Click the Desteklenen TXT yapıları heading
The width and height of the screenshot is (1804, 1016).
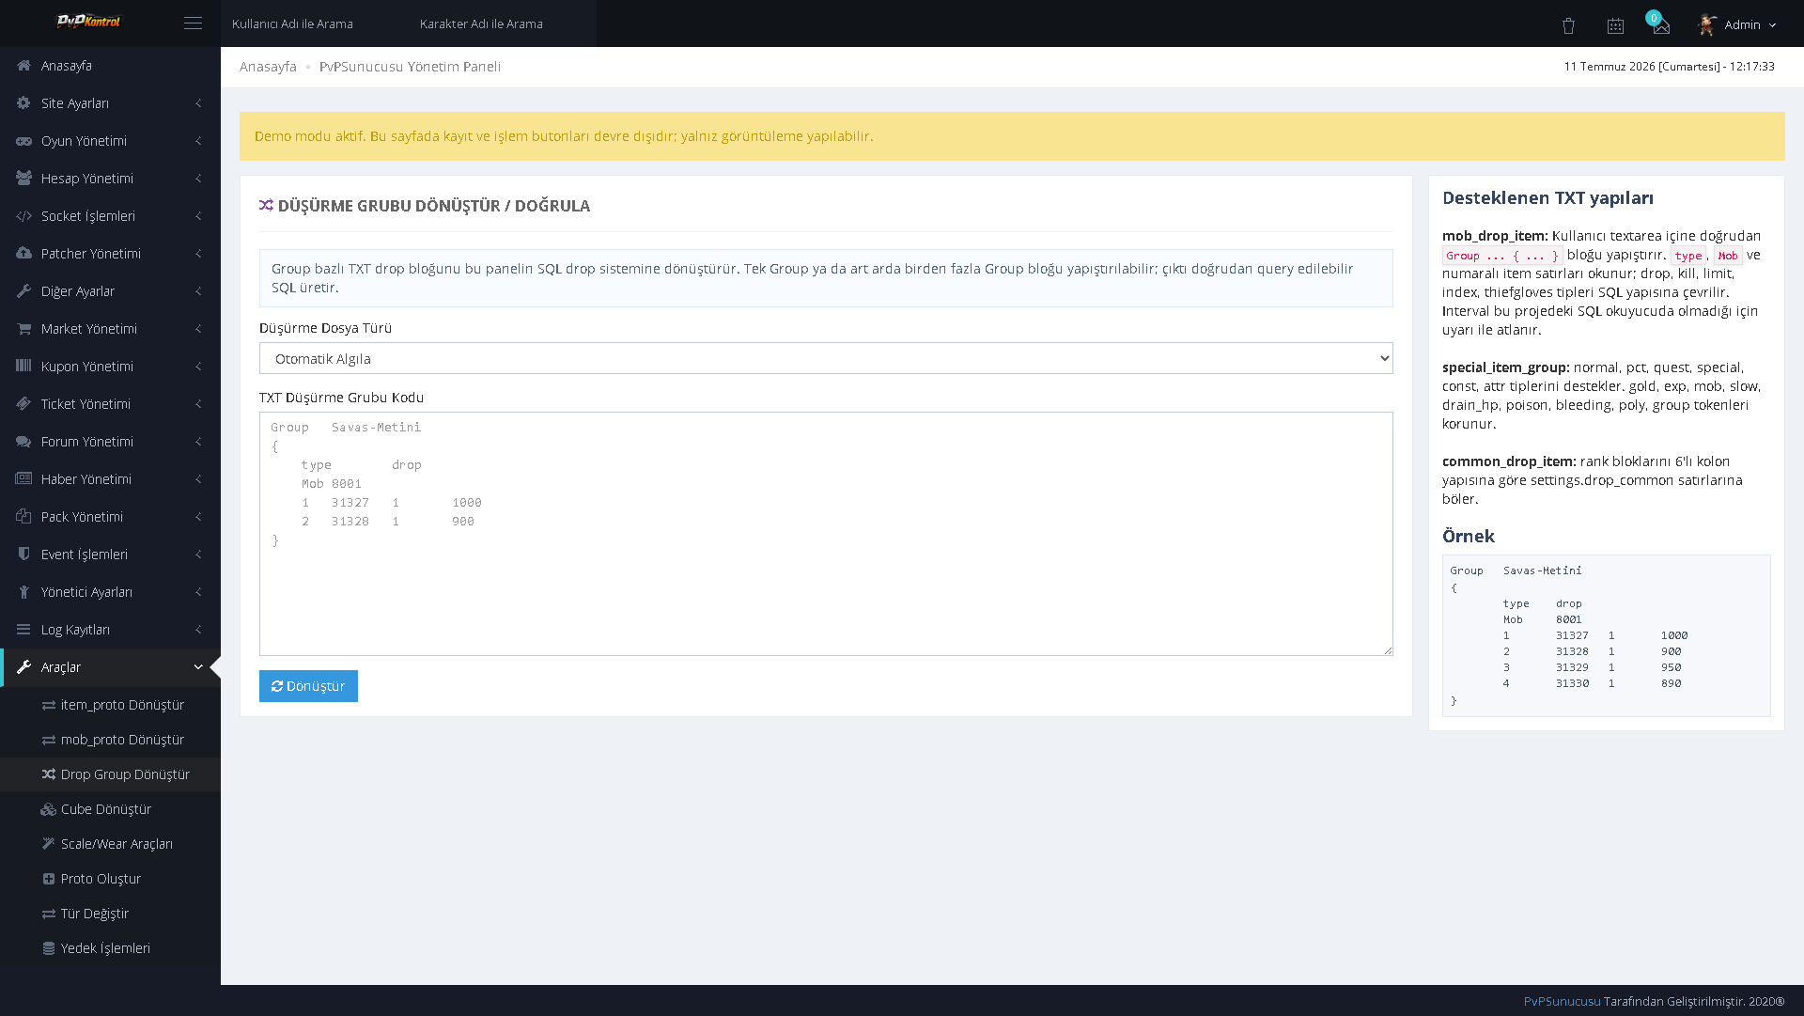1547,198
